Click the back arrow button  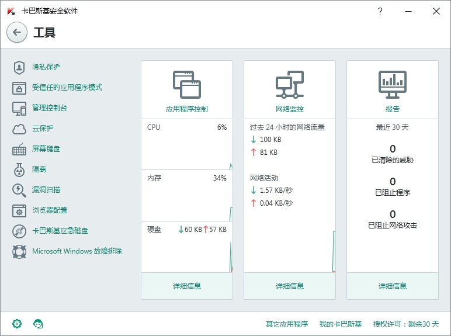point(17,32)
